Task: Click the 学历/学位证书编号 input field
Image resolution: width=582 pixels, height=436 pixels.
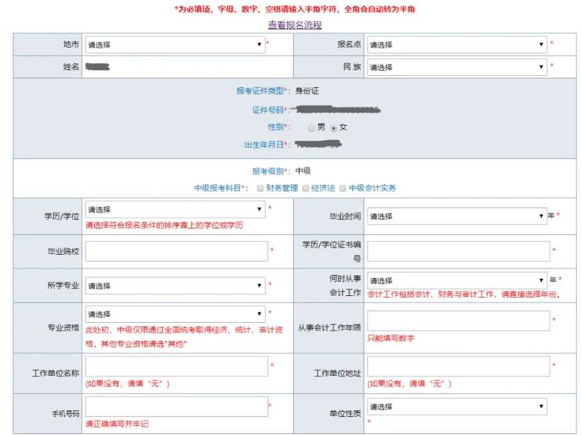Action: [458, 251]
